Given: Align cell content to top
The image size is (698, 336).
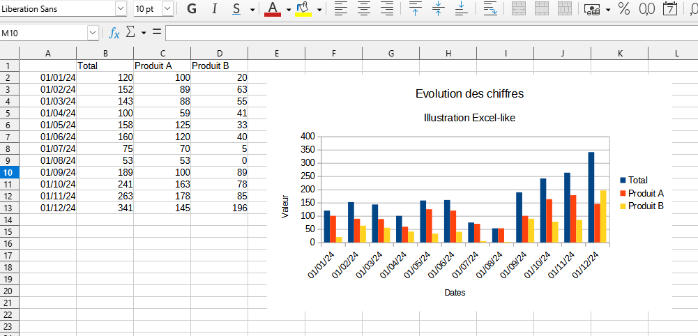Looking at the screenshot, I should coord(416,9).
